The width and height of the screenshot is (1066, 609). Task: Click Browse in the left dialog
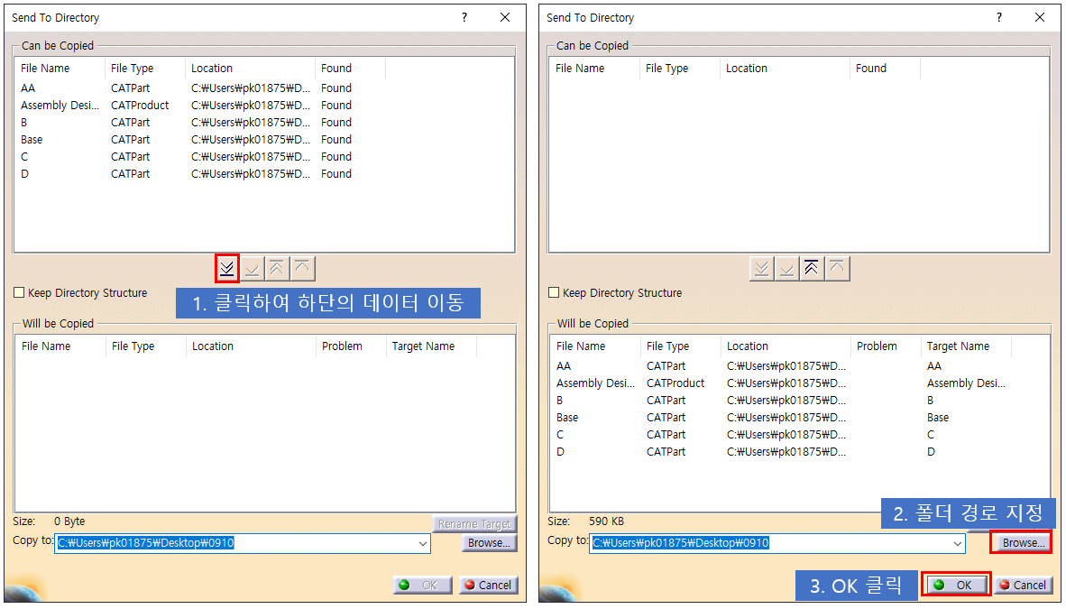point(488,543)
